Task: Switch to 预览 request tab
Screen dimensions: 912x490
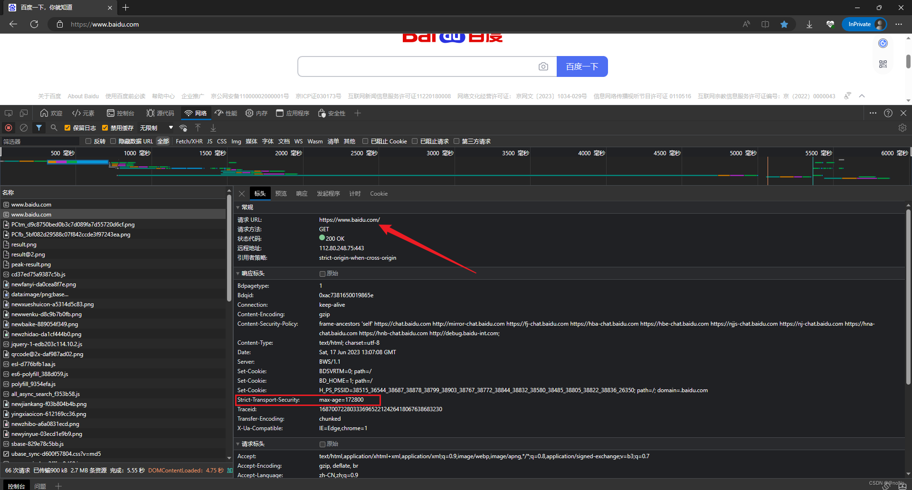Action: [x=281, y=194]
